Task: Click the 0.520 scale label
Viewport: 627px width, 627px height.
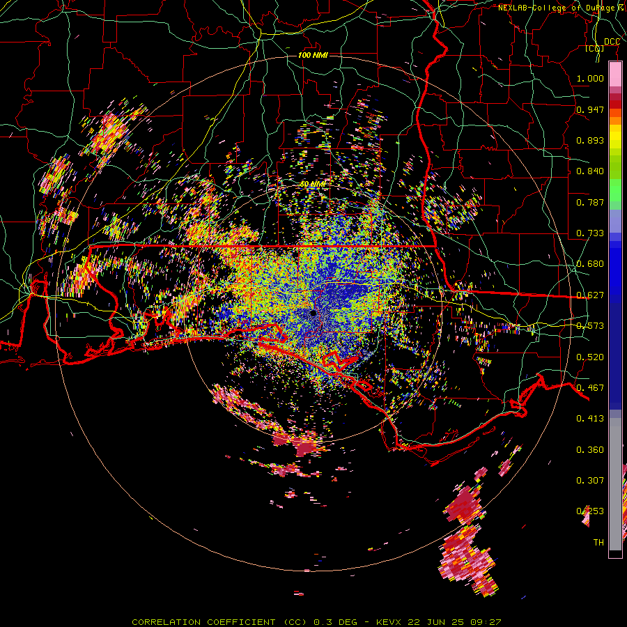Action: (x=590, y=357)
